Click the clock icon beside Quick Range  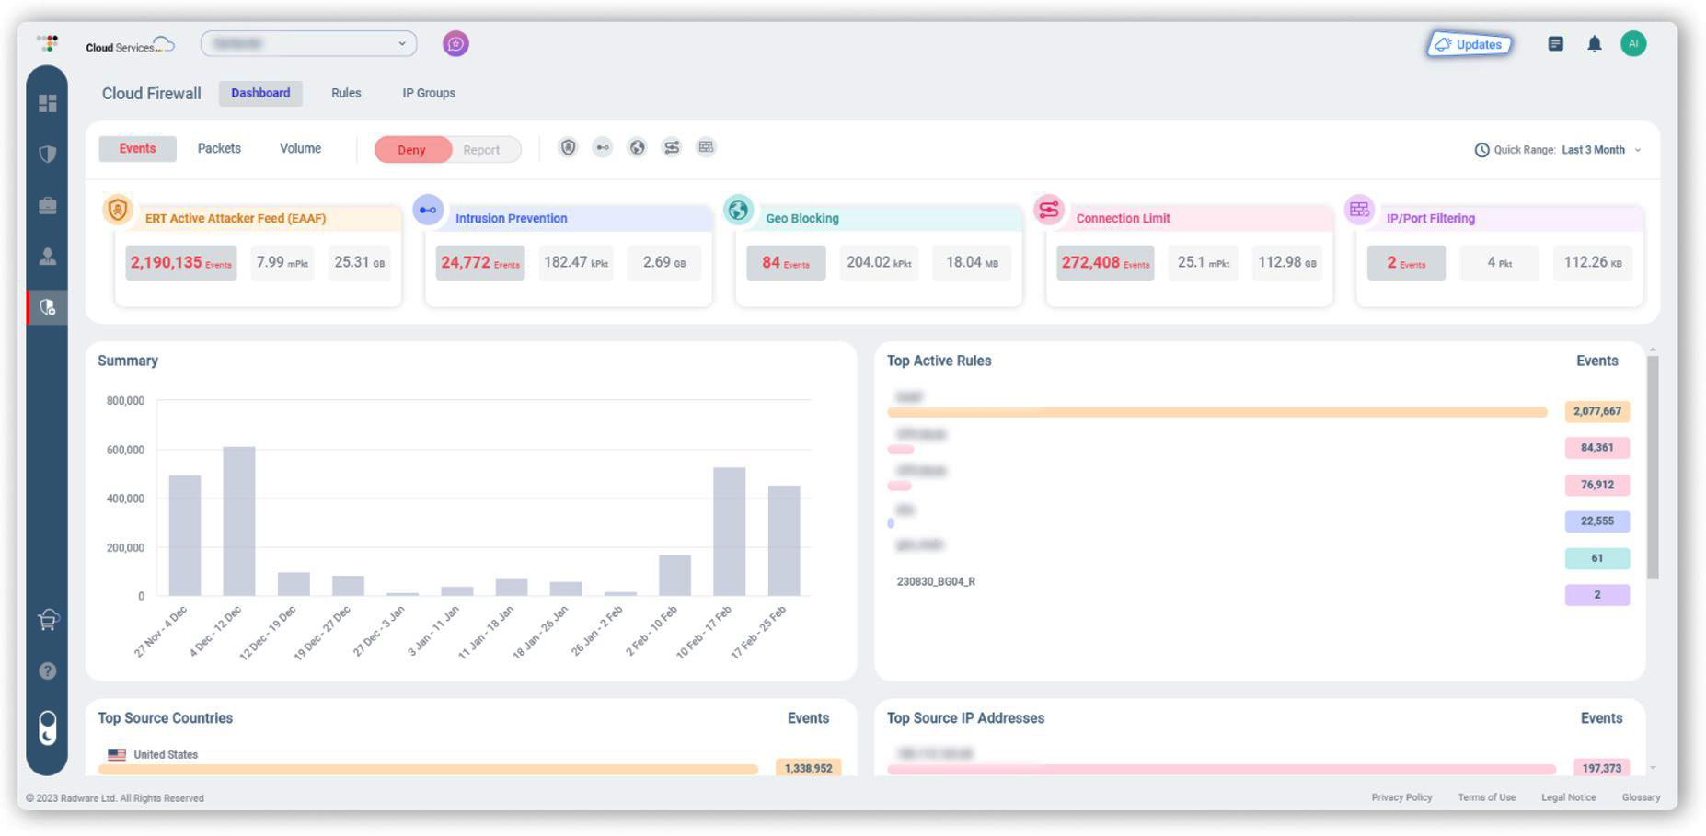point(1481,150)
